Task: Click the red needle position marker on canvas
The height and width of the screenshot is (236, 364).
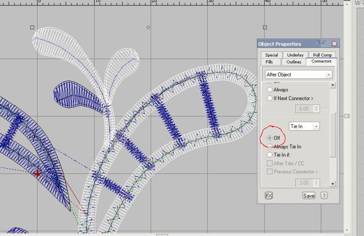Action: [37, 173]
